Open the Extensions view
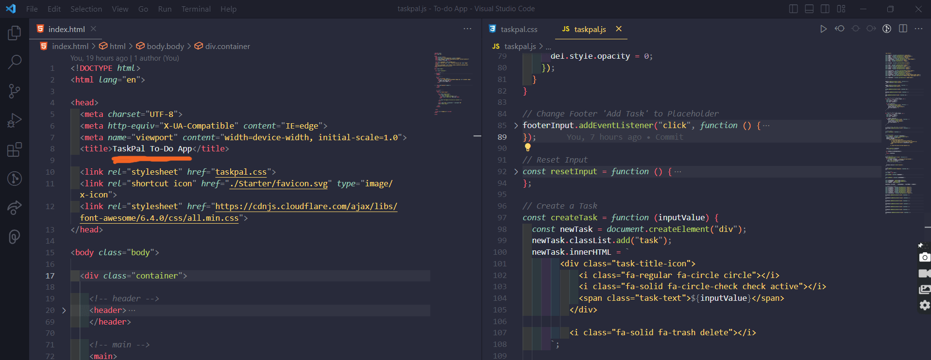The image size is (931, 360). [x=15, y=149]
